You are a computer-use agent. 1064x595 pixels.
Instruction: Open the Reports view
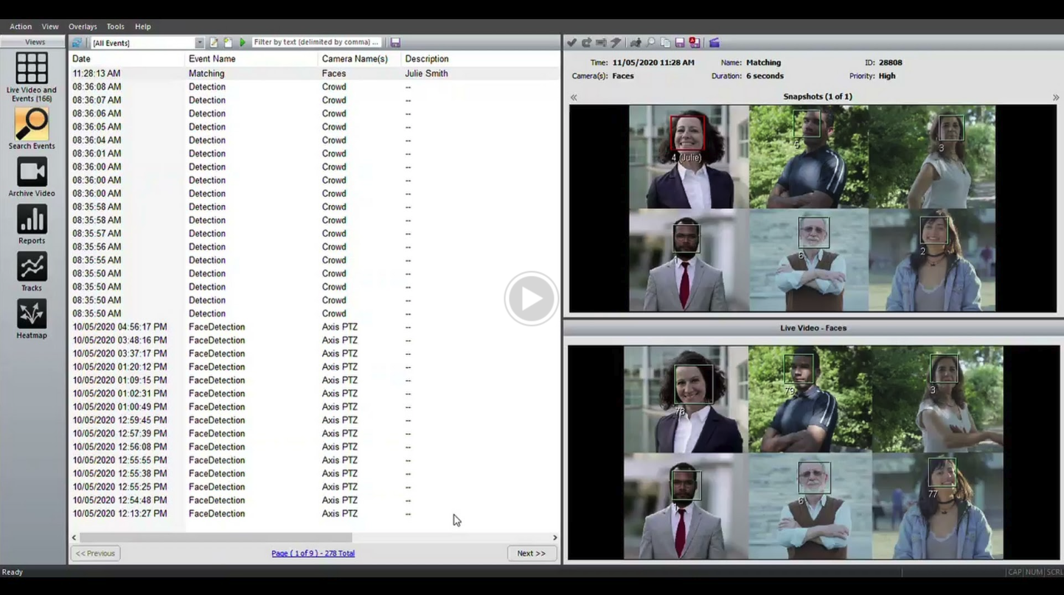(32, 223)
